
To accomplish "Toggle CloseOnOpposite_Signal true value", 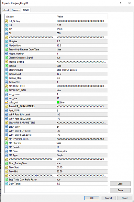I will pos(82,58).
